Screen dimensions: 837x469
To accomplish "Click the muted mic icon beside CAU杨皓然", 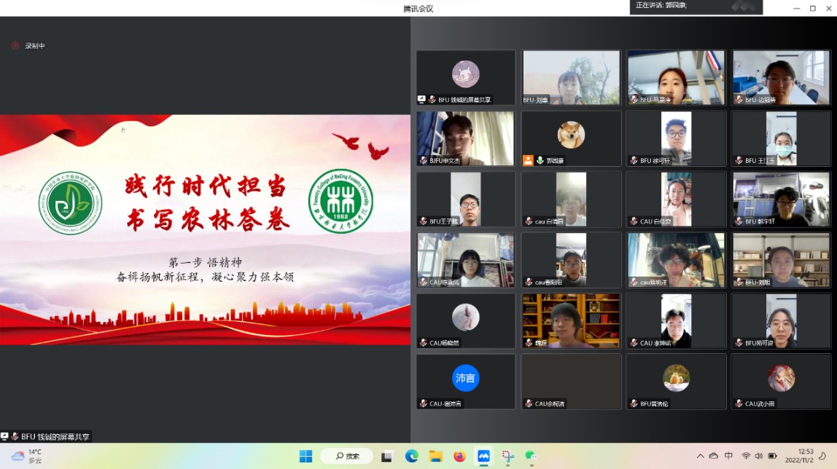I will [424, 343].
